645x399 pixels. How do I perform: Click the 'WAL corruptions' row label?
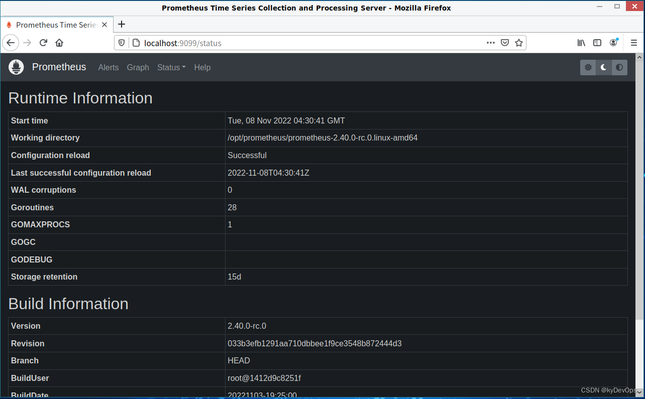(44, 190)
